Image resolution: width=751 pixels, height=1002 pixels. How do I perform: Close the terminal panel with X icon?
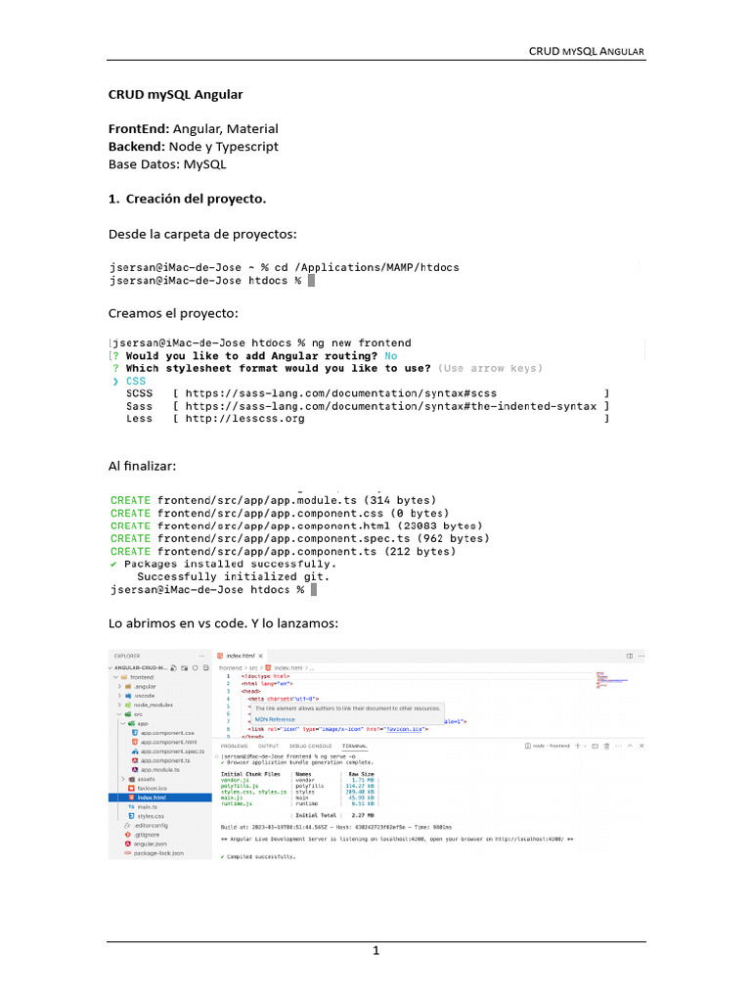(641, 746)
